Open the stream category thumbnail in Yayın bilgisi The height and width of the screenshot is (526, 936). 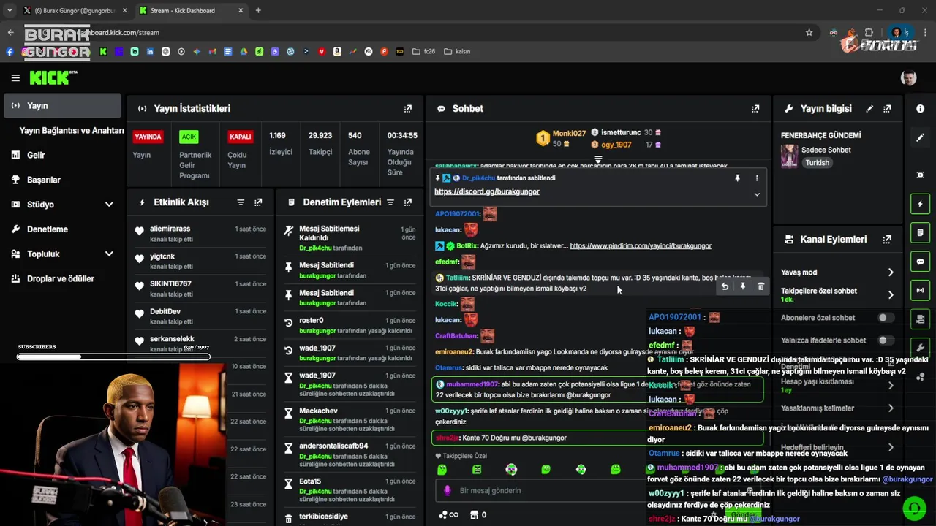[790, 156]
